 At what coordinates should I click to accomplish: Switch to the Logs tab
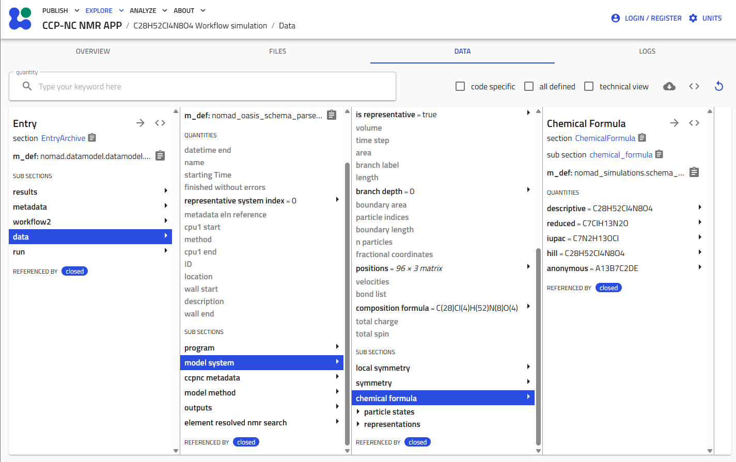tap(647, 51)
